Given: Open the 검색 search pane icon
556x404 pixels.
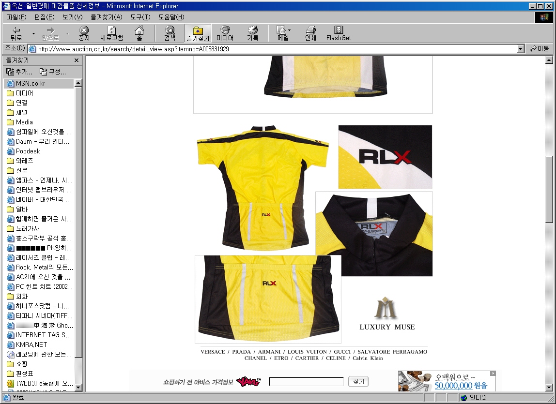Looking at the screenshot, I should tap(170, 34).
